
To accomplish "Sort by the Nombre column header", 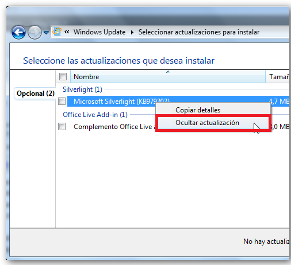I will tap(168, 77).
